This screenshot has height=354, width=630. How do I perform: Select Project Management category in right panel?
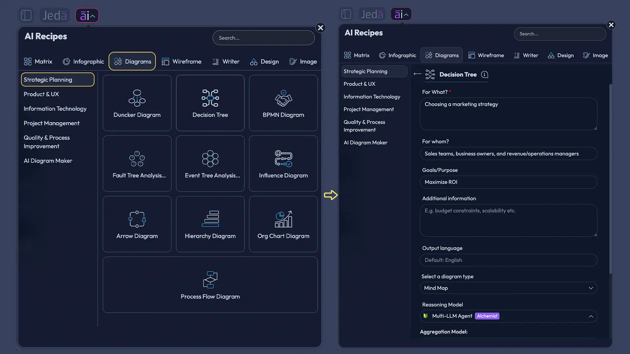coord(368,109)
